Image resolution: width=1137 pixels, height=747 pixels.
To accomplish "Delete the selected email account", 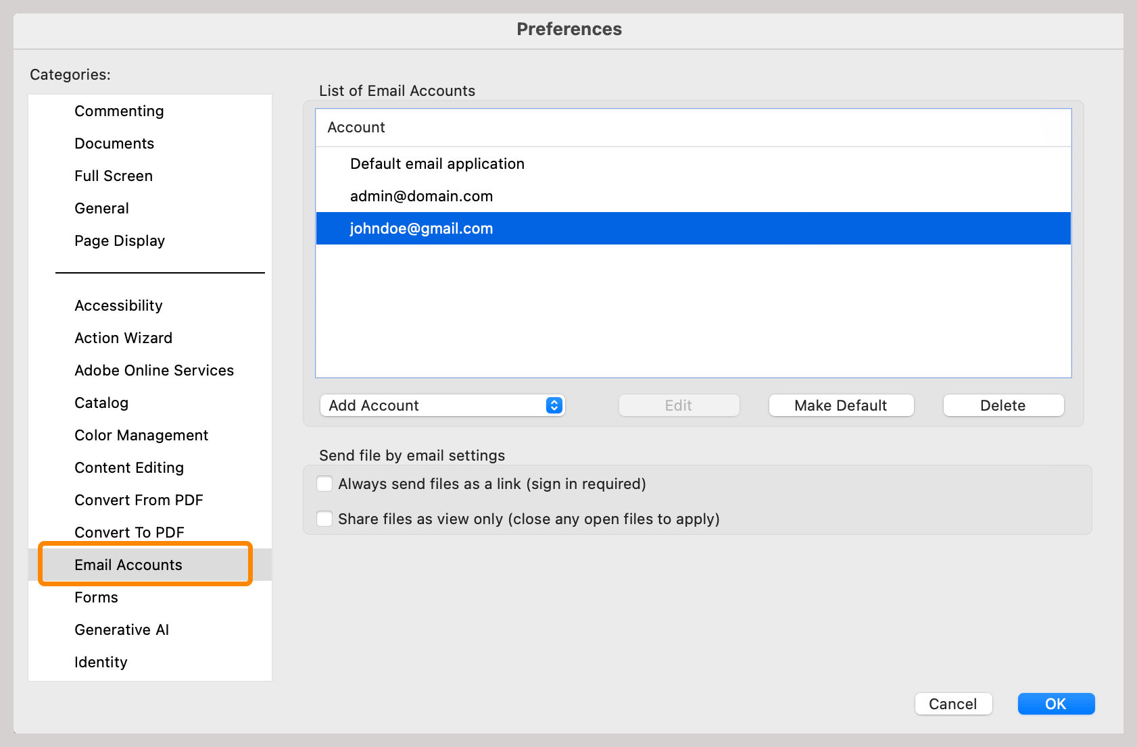I will point(1003,405).
